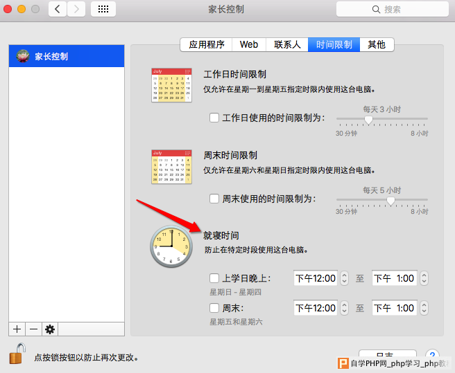The image size is (455, 373).
Task: Close the window with the red button
Action: (8, 9)
